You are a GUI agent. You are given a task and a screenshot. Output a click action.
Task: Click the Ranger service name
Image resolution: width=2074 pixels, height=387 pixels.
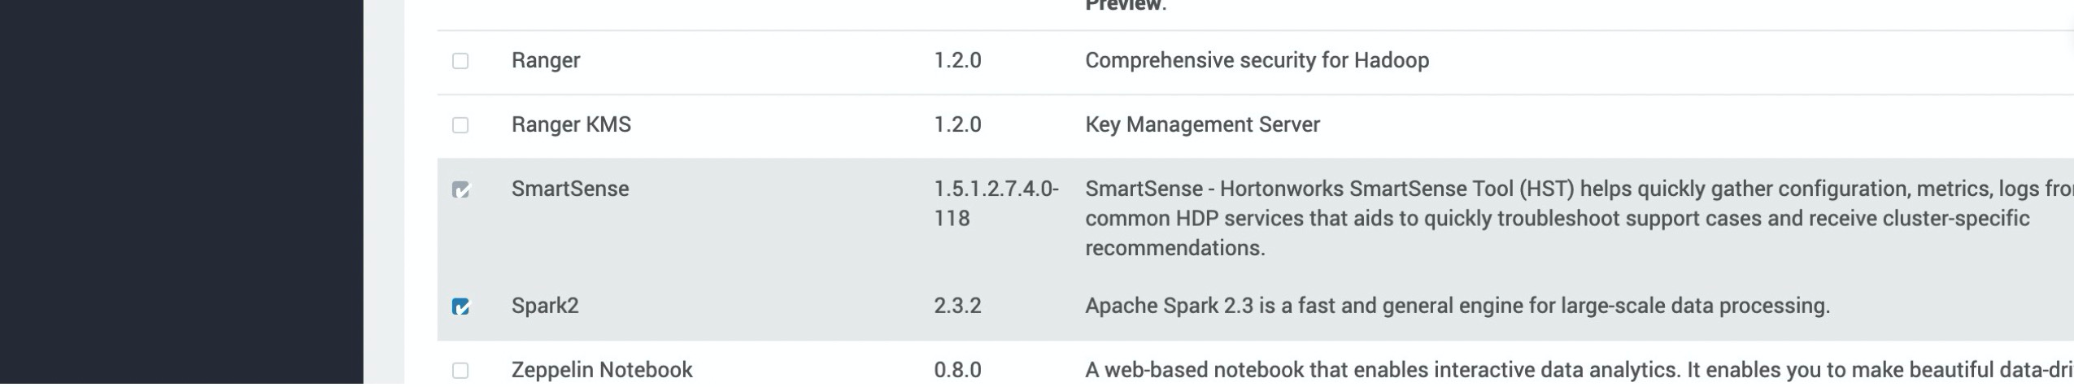click(x=545, y=60)
